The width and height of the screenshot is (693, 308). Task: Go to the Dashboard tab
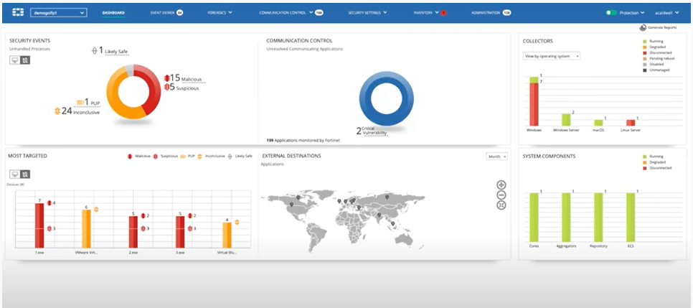click(x=113, y=13)
